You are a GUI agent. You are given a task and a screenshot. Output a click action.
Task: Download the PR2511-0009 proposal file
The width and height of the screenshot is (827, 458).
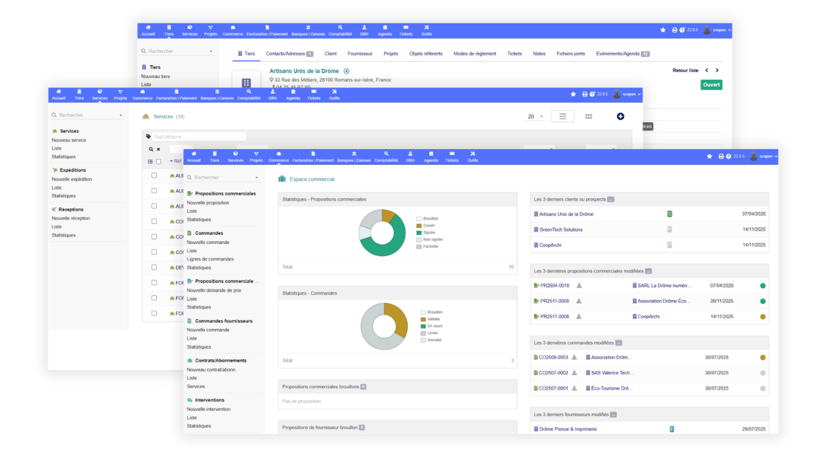(579, 301)
